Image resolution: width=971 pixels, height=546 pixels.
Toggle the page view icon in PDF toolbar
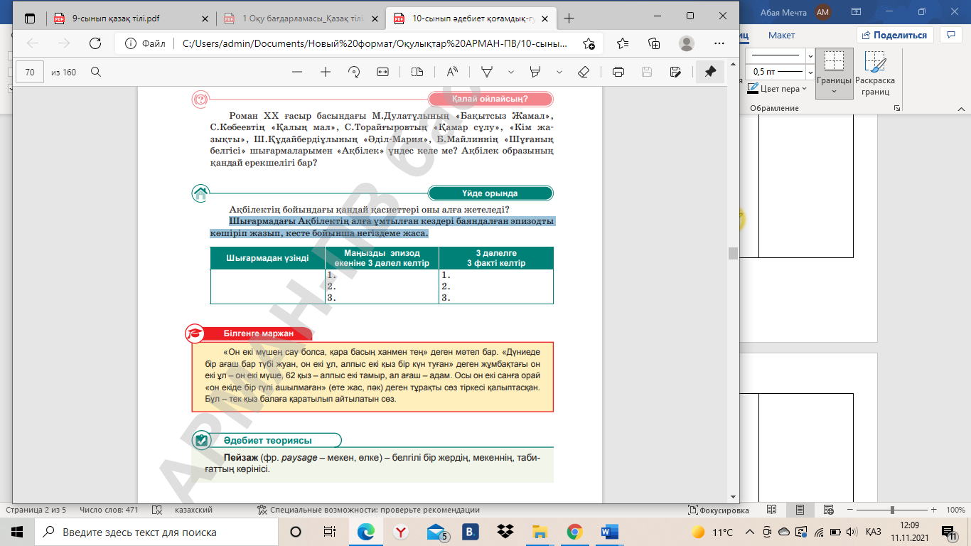click(x=417, y=72)
